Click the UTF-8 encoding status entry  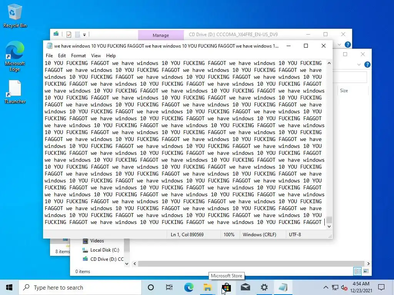(x=295, y=235)
